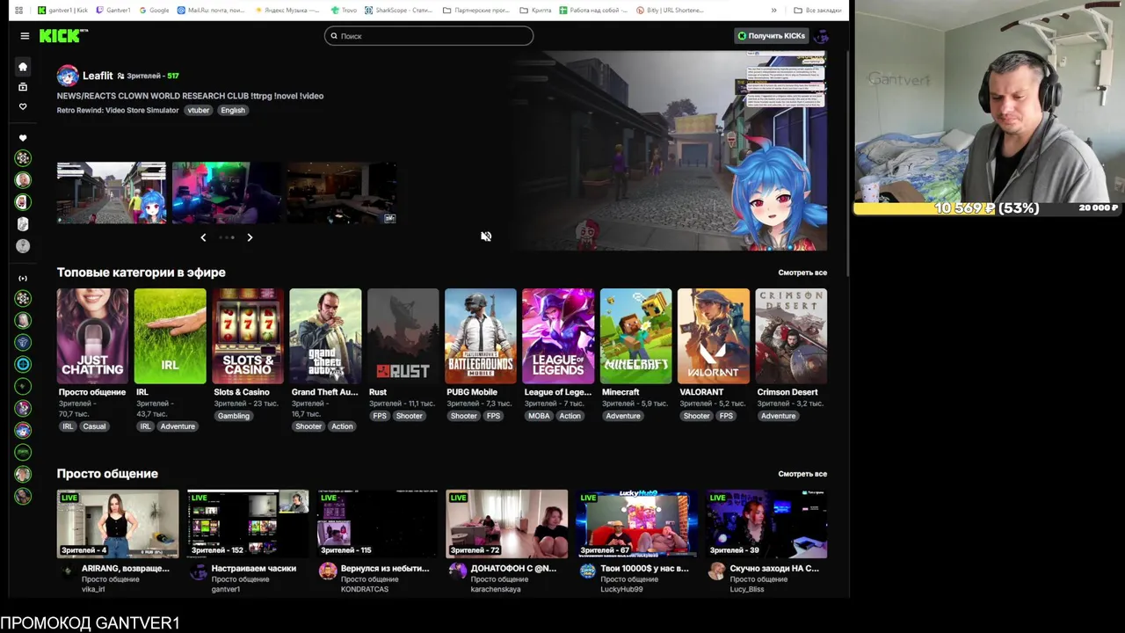Open the Grand Theft Auto category cover

tap(325, 336)
